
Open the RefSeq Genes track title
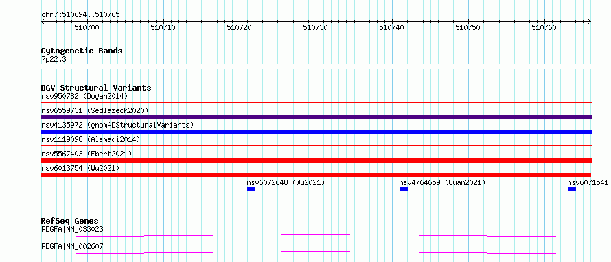(x=70, y=221)
